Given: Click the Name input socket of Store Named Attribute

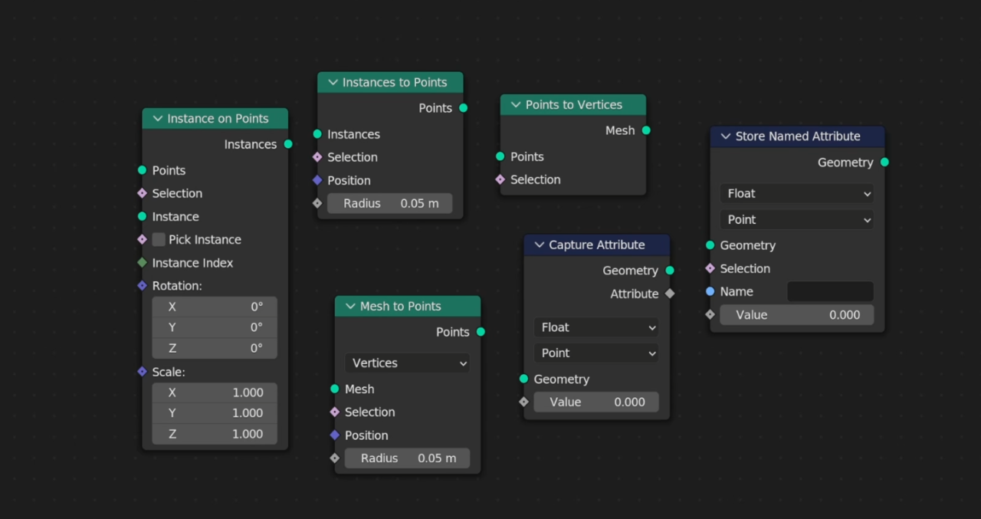Looking at the screenshot, I should tap(710, 291).
